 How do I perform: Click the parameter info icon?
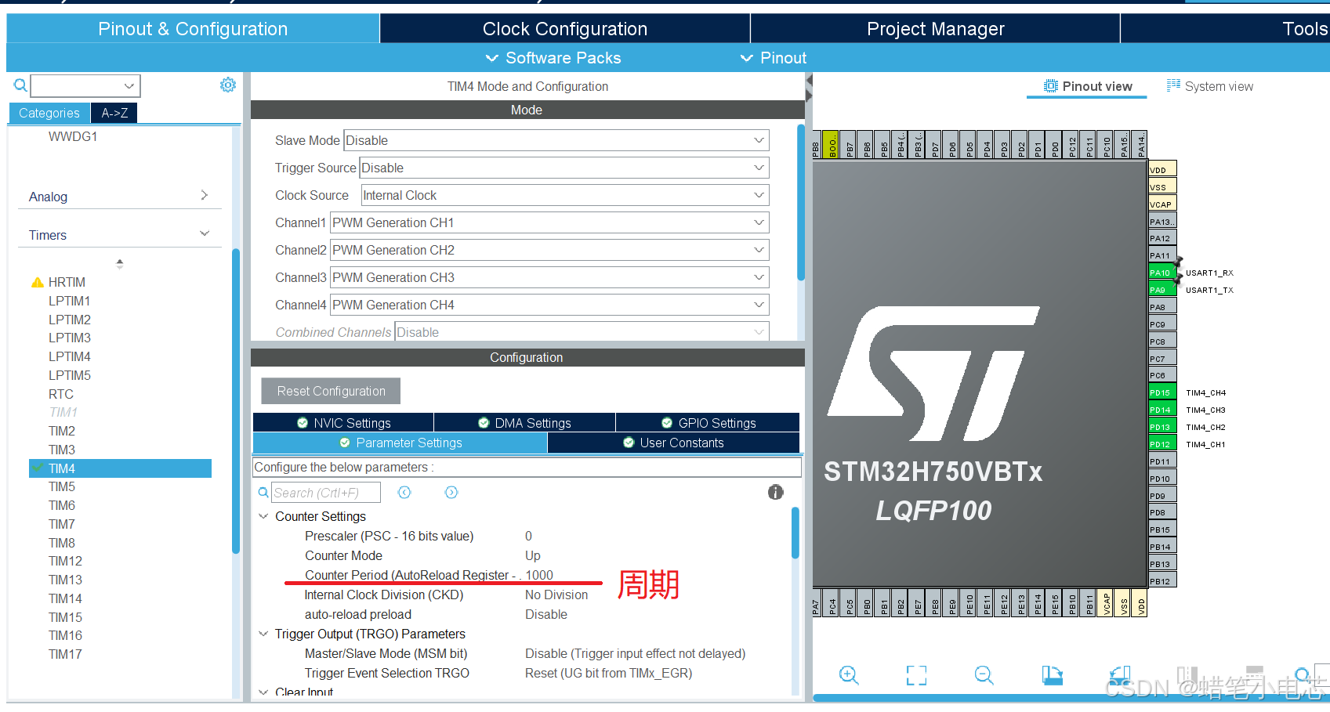(x=776, y=492)
